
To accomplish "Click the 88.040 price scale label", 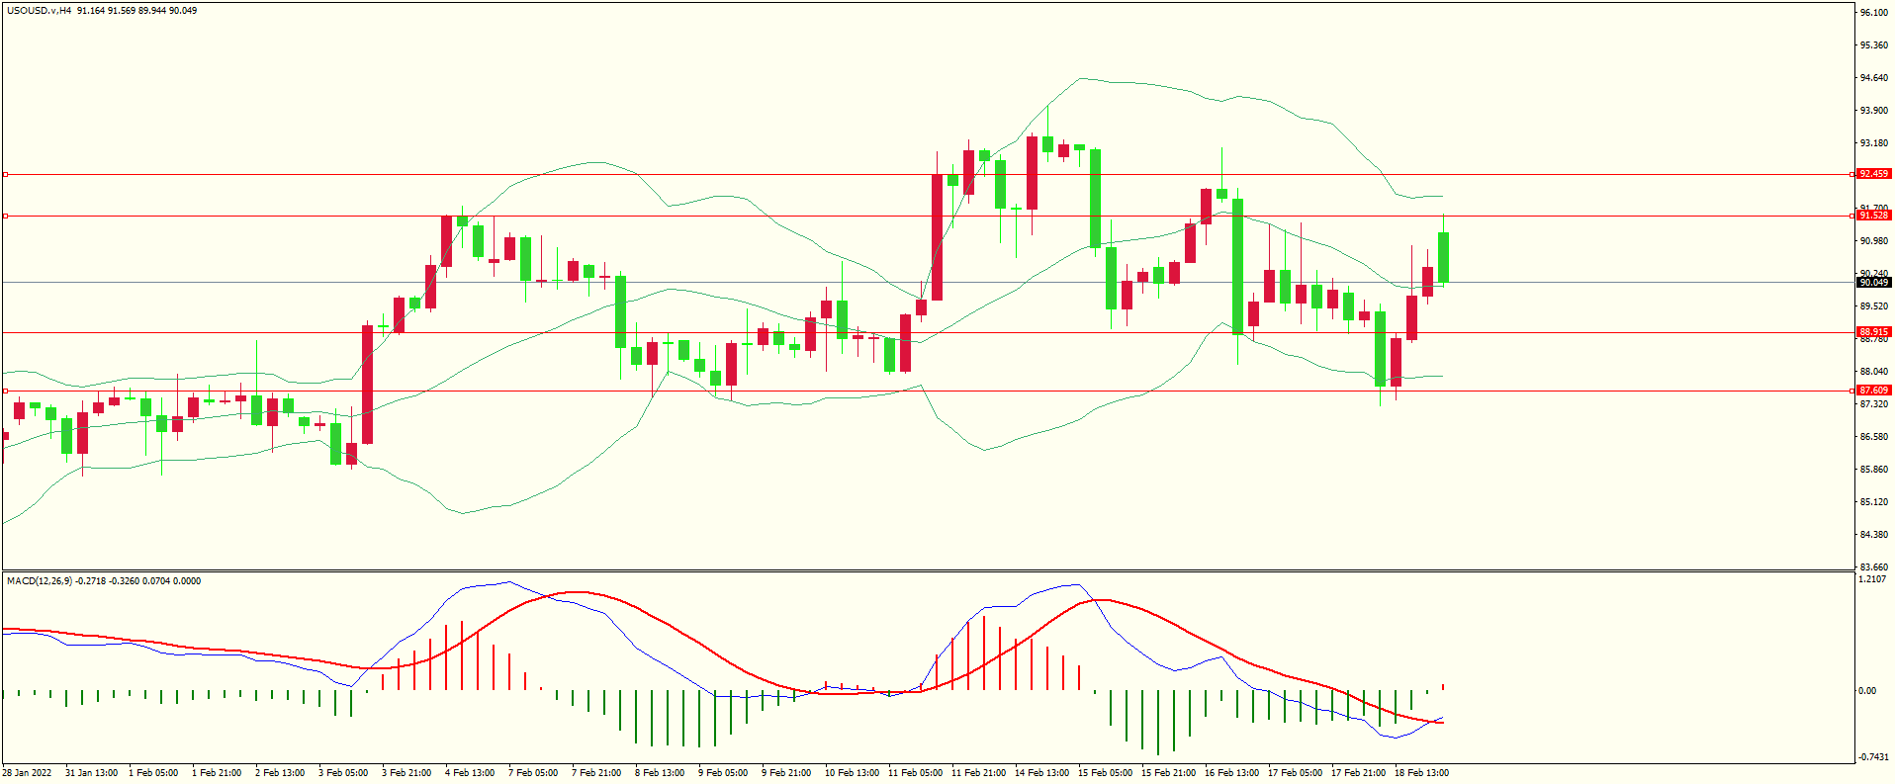I will point(1873,372).
